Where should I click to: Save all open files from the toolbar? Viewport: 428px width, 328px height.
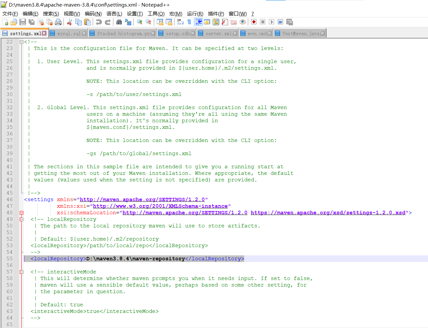pyautogui.click(x=32, y=22)
